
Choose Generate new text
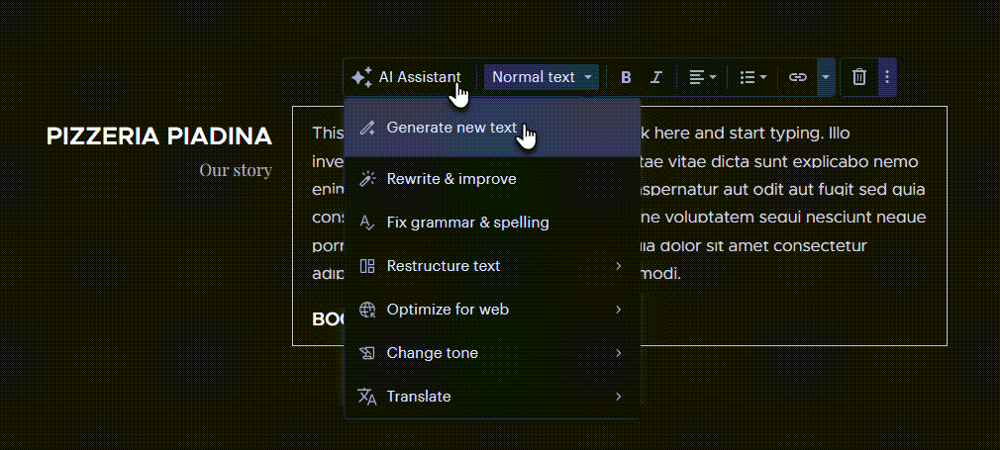coord(451,128)
